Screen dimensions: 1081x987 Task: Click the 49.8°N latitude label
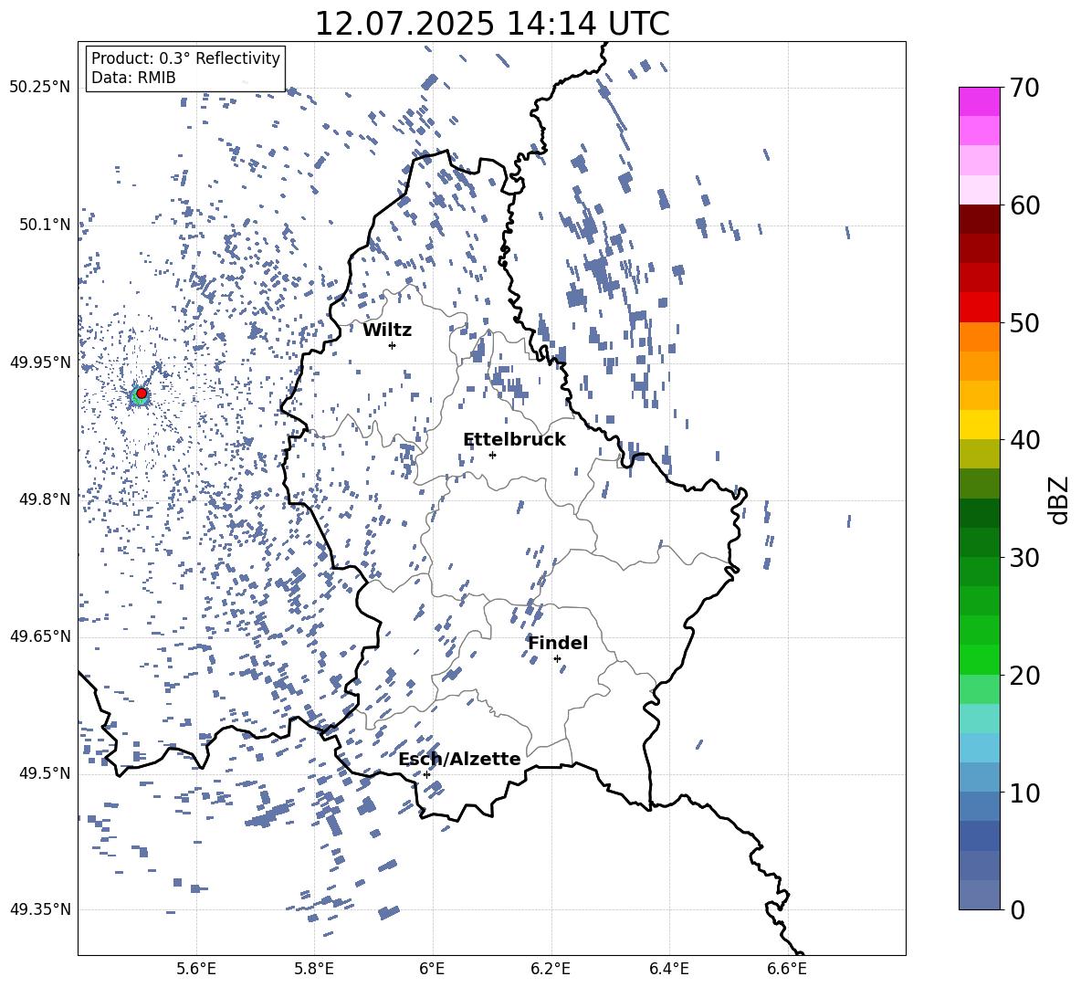(x=44, y=499)
